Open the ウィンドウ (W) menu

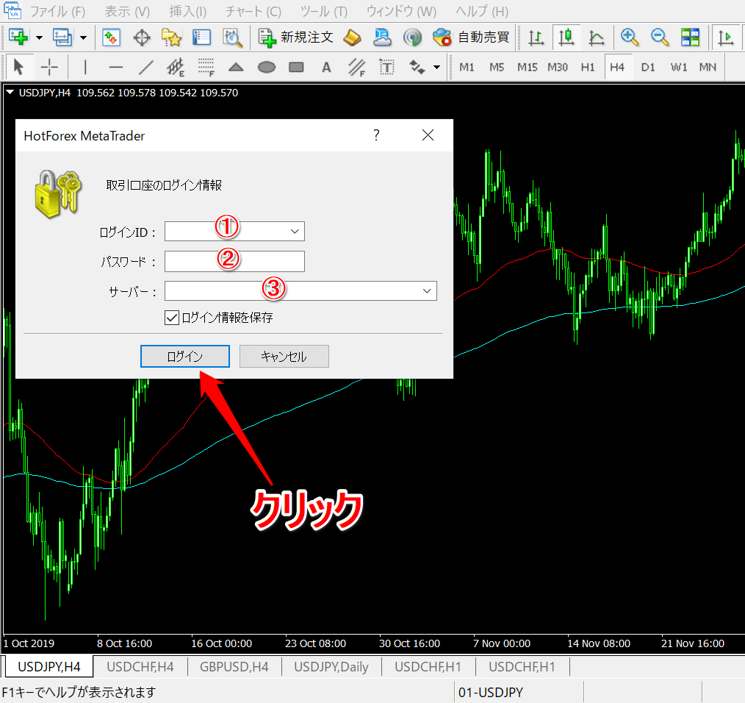[401, 12]
